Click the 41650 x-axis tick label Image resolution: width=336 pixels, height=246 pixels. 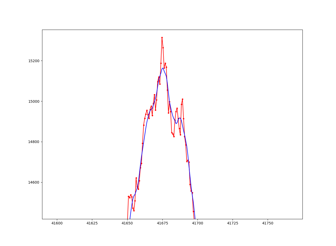(127, 223)
